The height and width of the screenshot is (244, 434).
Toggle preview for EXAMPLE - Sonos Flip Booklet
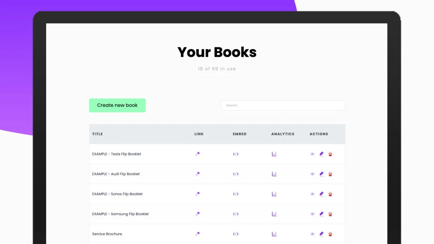click(x=312, y=194)
